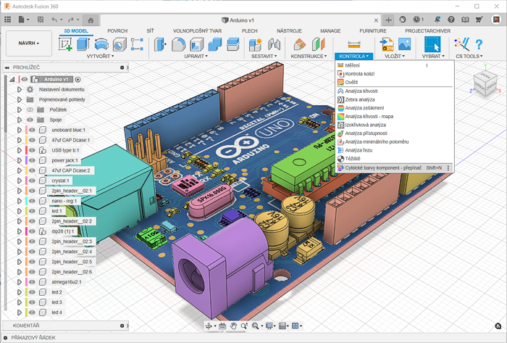Select the Create Sketch tool icon
507x343 pixels.
[65, 44]
